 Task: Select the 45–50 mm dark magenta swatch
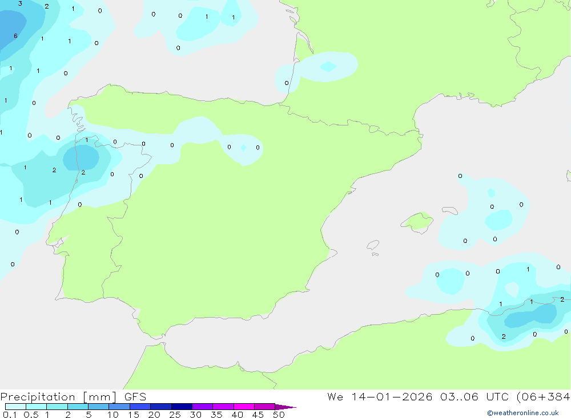pyautogui.click(x=265, y=407)
